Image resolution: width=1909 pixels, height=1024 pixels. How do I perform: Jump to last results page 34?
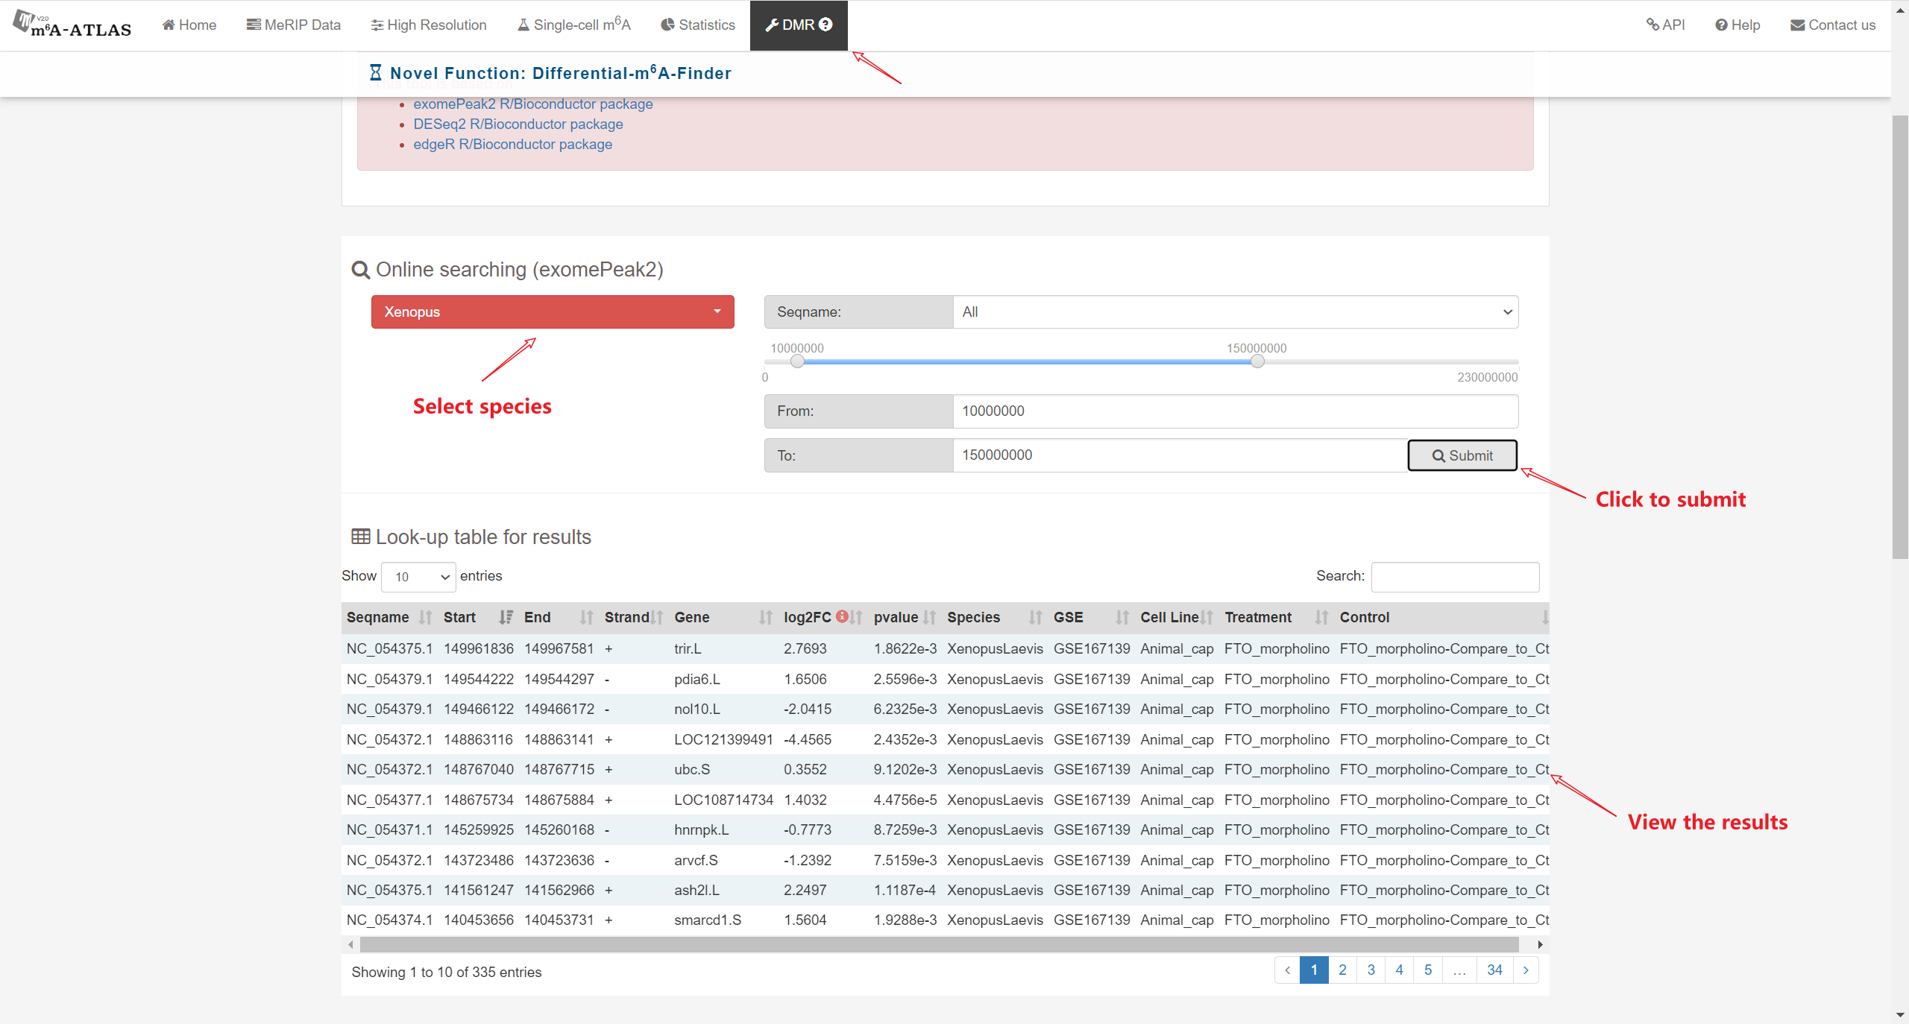click(x=1494, y=970)
